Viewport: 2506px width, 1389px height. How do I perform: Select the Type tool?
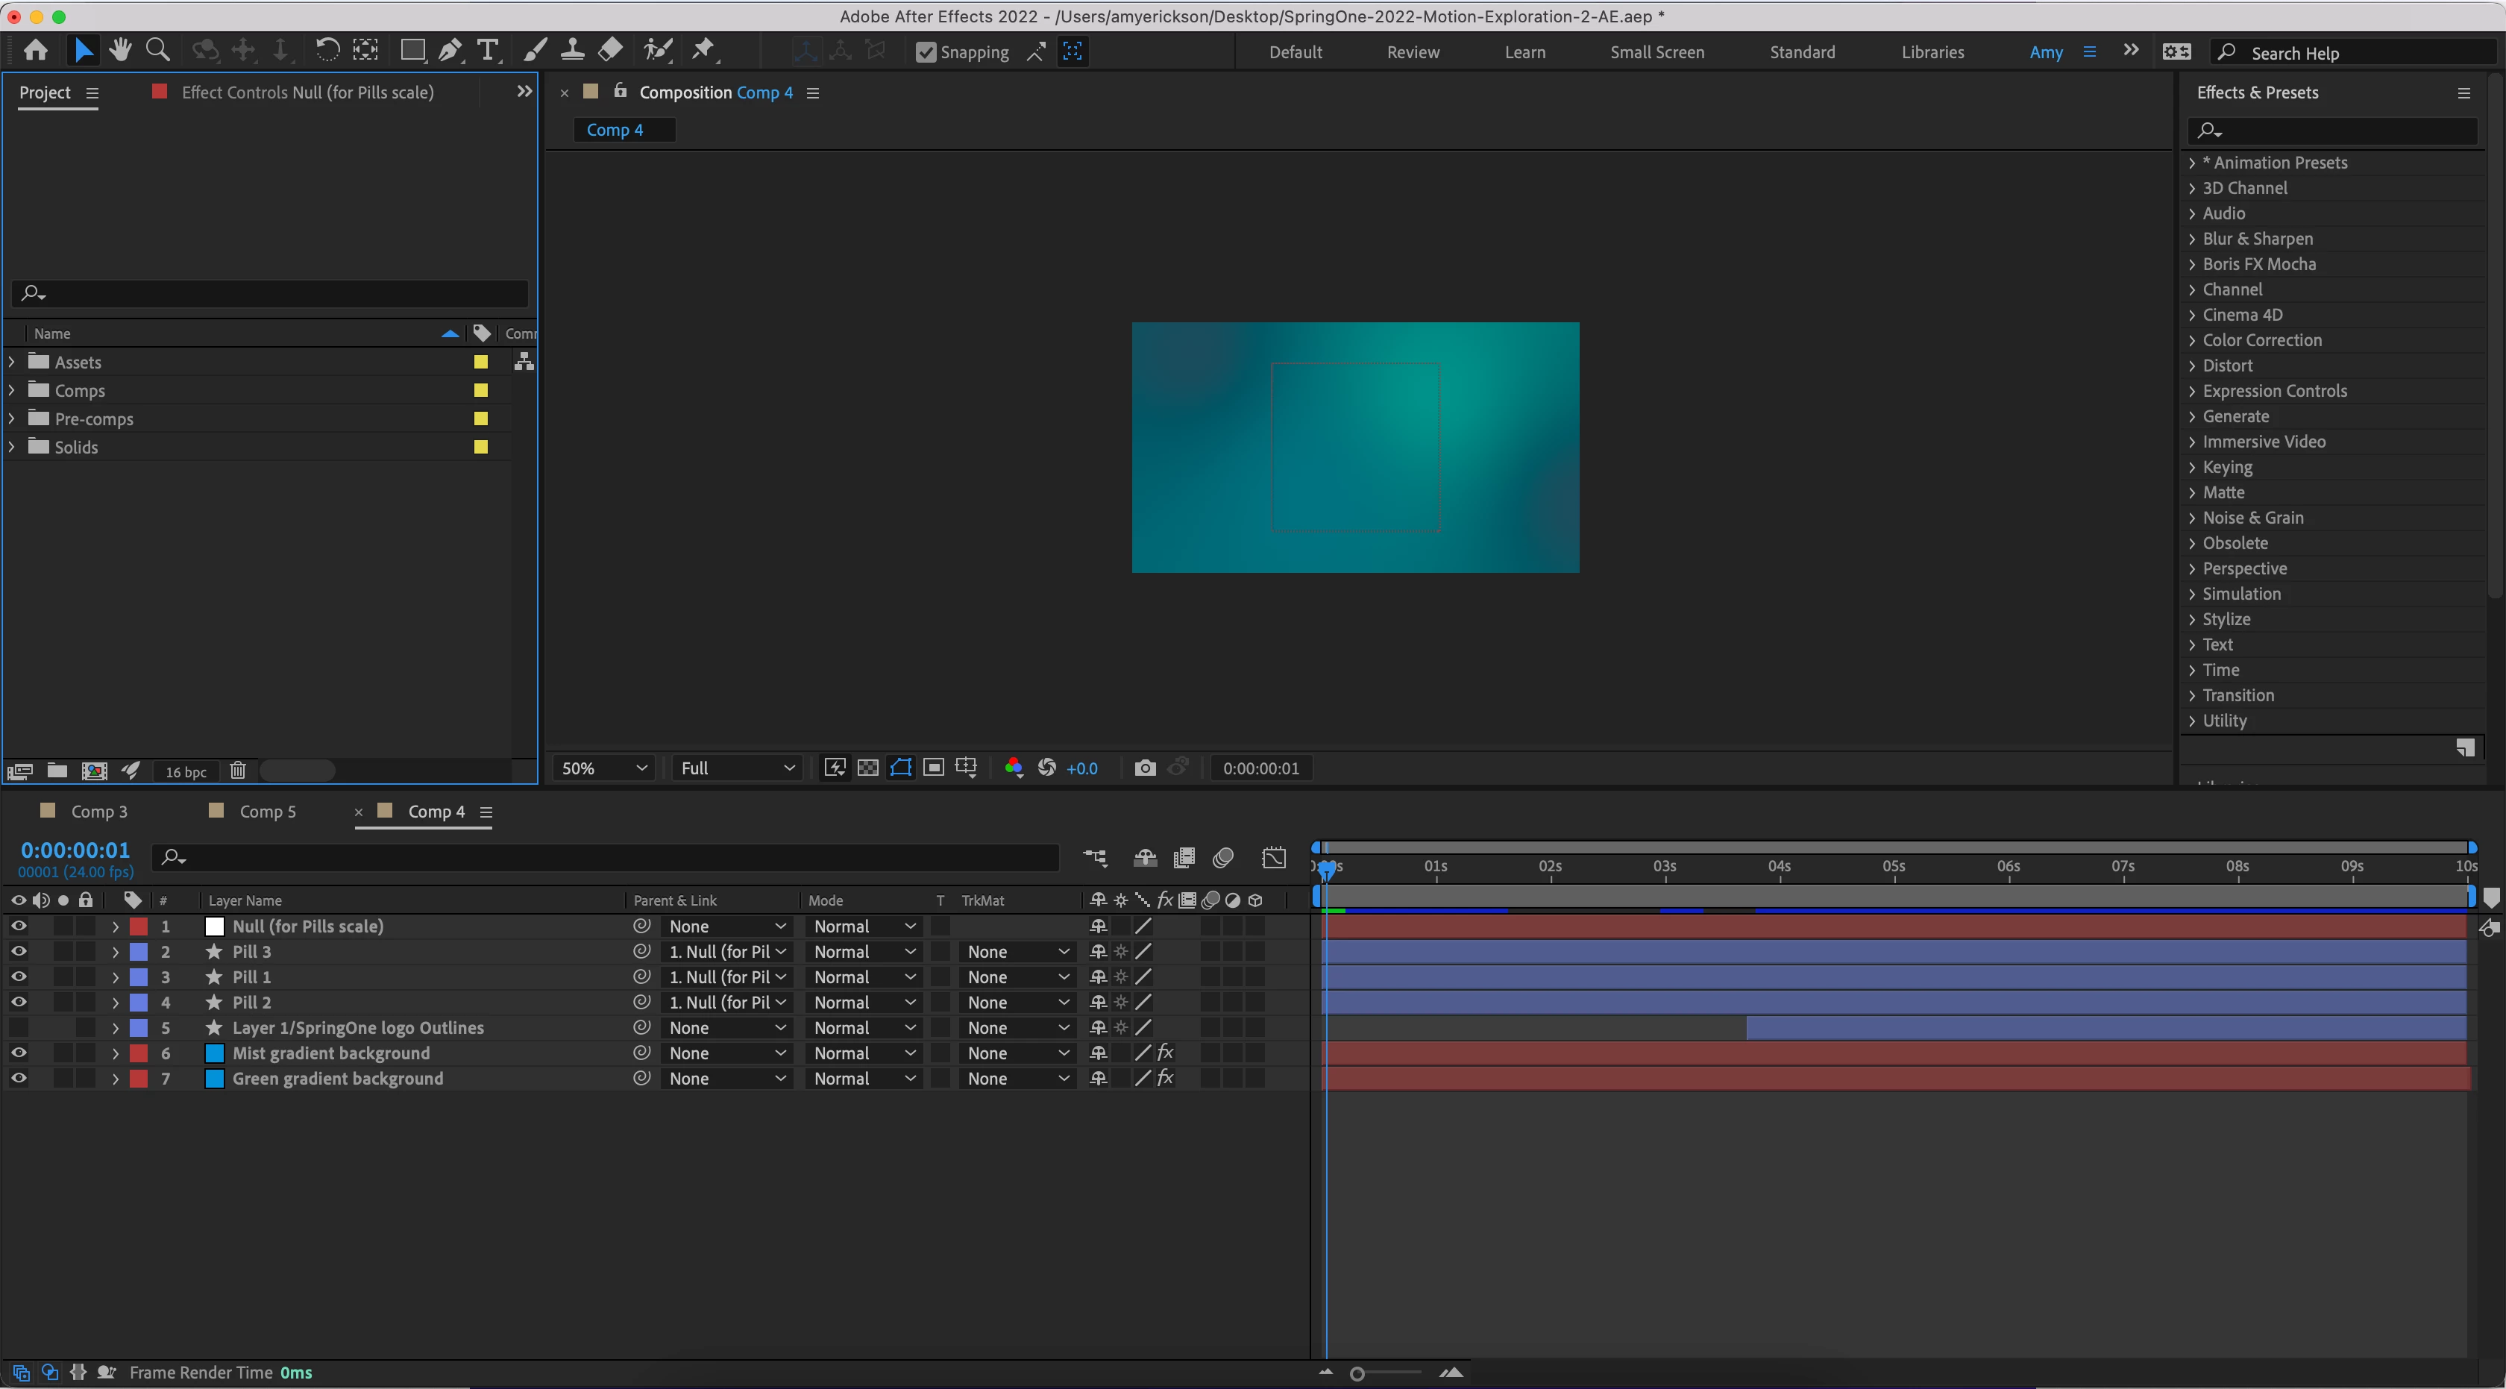tap(487, 51)
